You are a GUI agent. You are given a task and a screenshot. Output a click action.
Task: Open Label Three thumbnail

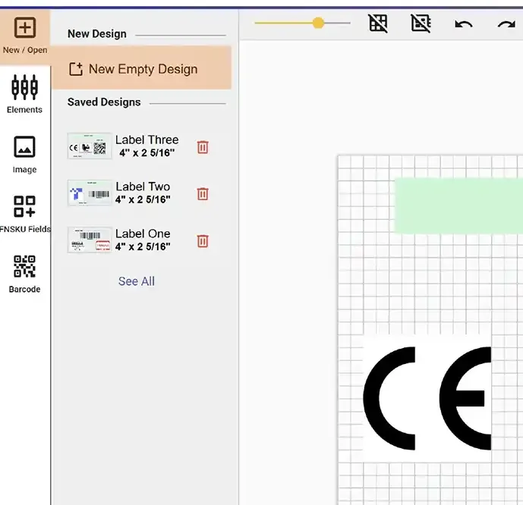coord(90,146)
